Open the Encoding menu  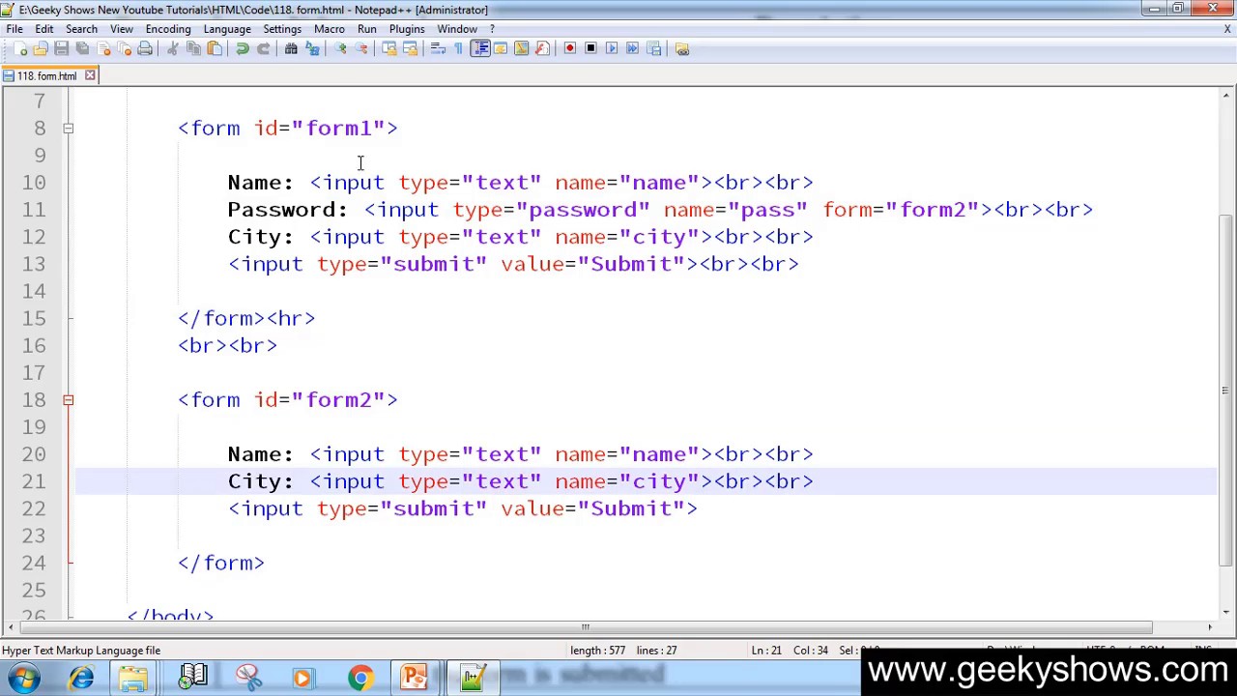pyautogui.click(x=168, y=29)
